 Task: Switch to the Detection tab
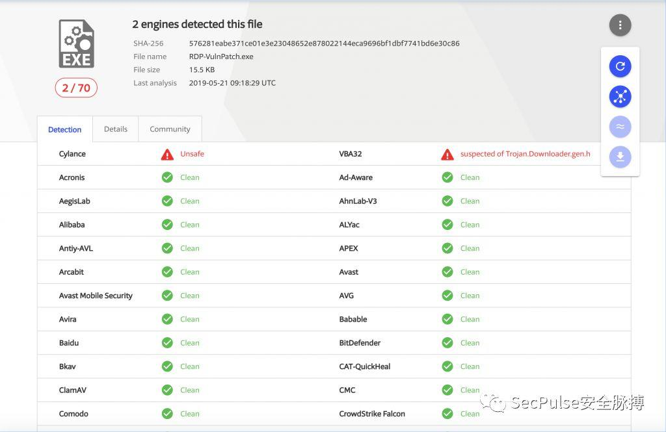pos(64,129)
